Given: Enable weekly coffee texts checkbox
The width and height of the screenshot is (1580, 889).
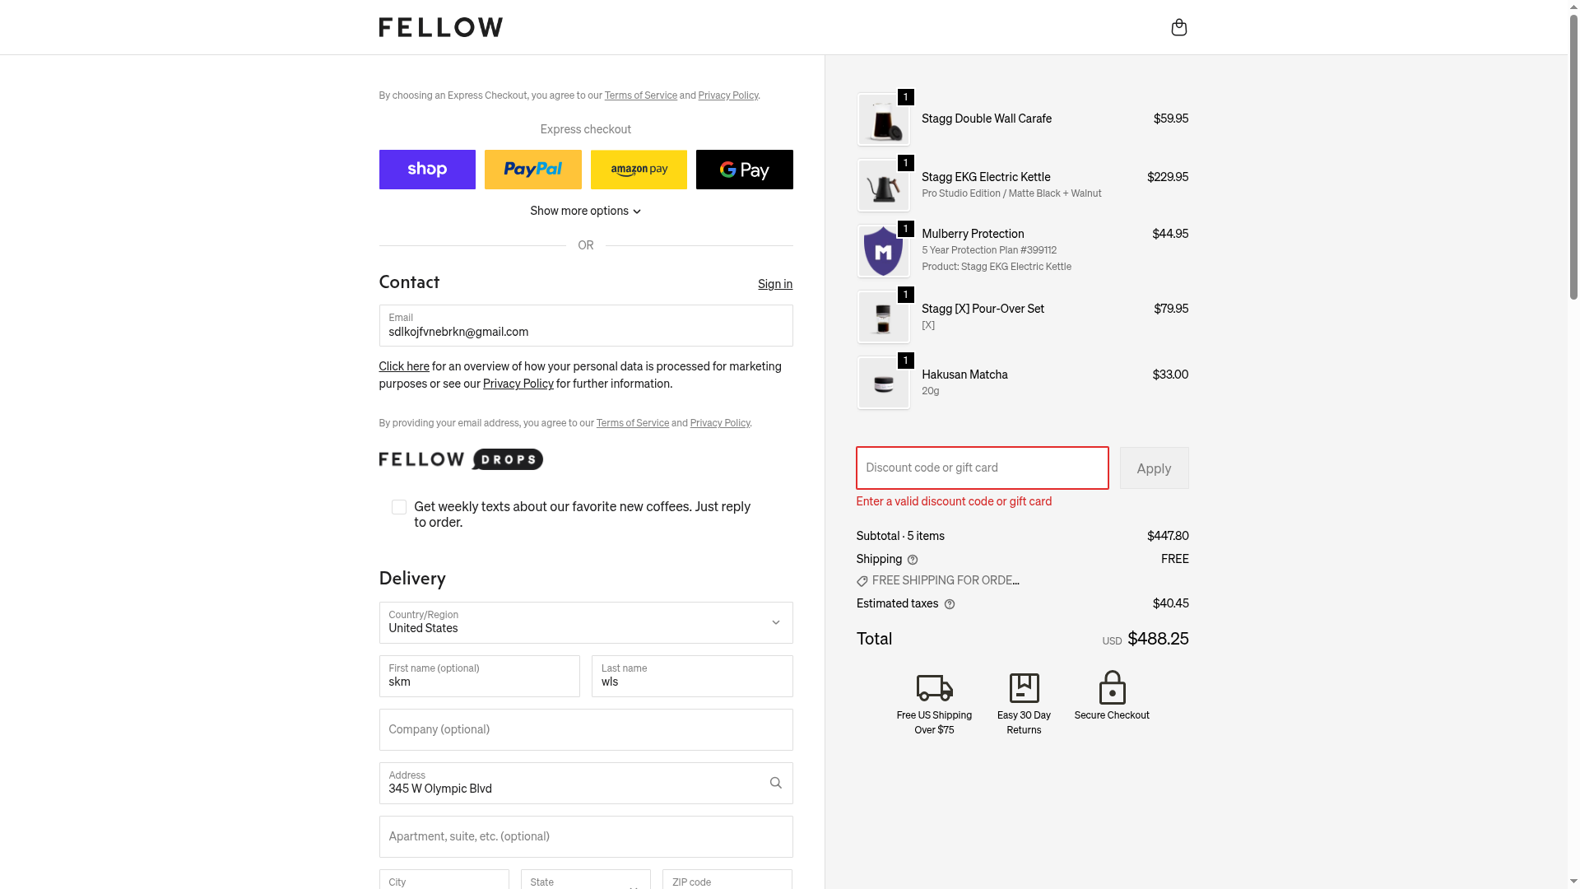Looking at the screenshot, I should click(399, 507).
